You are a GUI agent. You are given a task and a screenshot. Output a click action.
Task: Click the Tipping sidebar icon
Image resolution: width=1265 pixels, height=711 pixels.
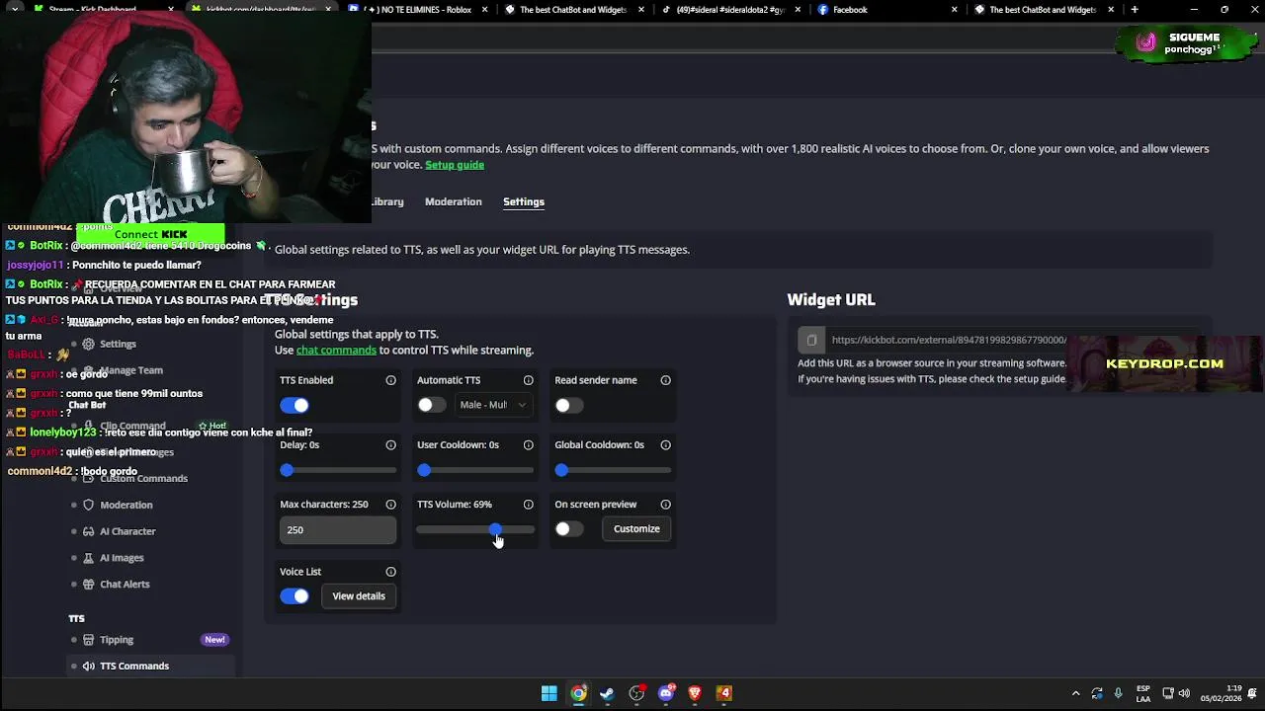88,640
